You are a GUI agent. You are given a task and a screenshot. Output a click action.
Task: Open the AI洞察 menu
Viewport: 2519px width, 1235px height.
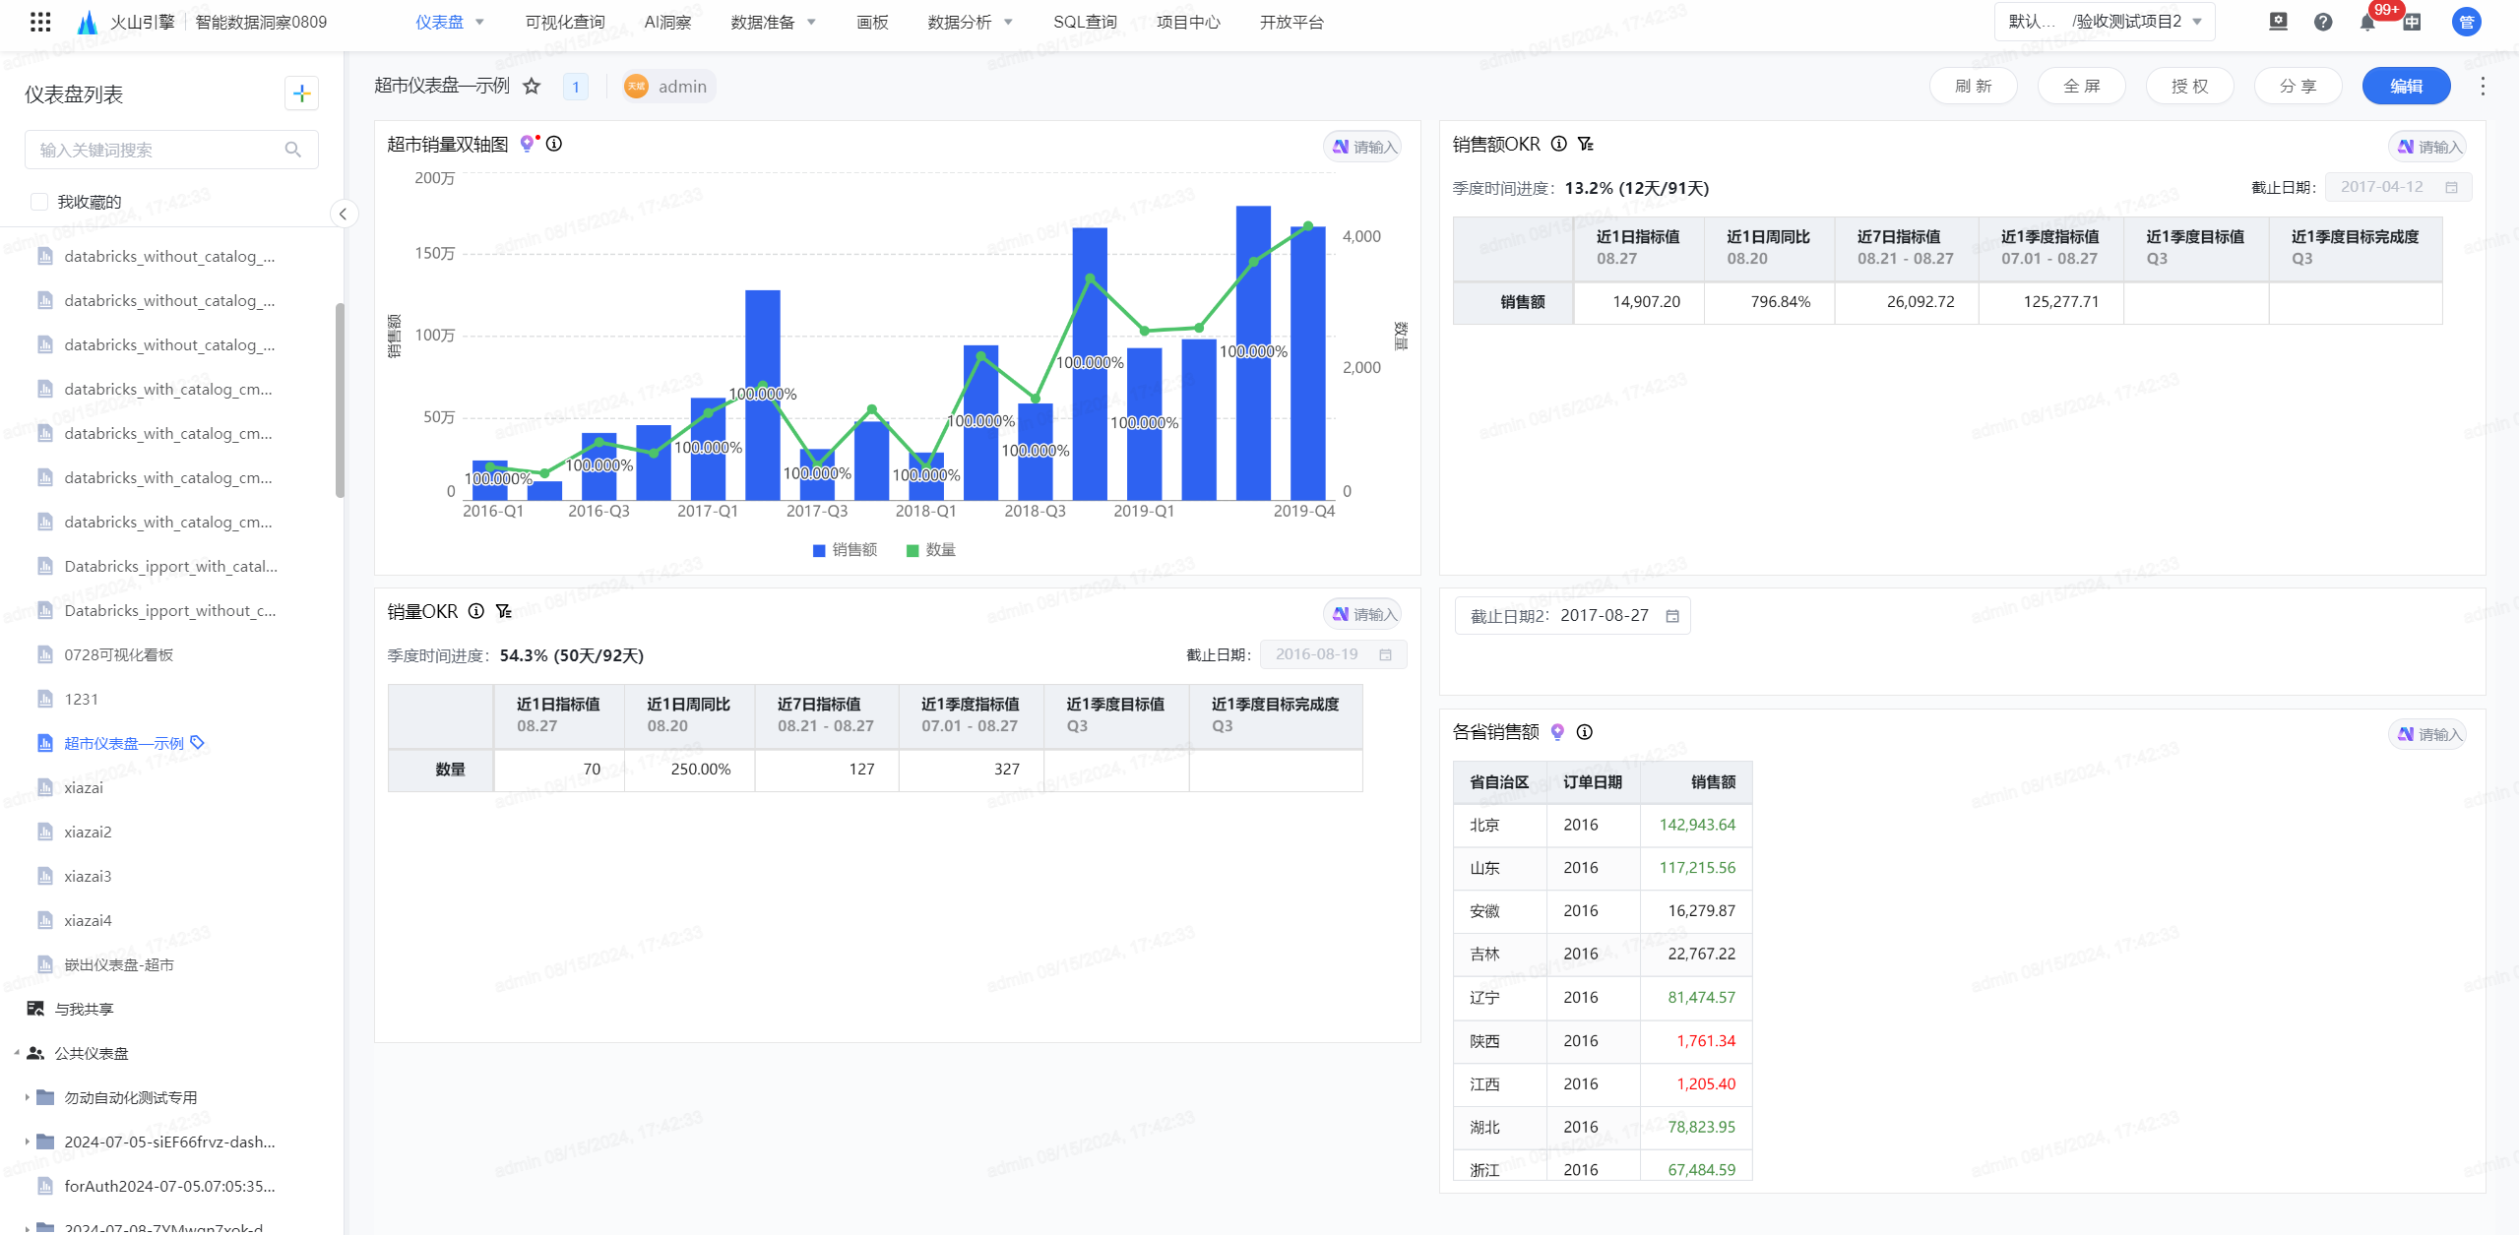pos(667,22)
